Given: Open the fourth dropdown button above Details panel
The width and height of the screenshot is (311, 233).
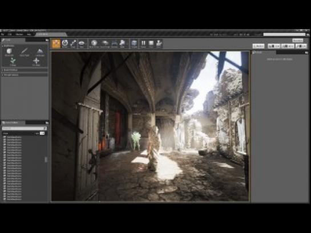Looking at the screenshot, I should (x=301, y=46).
